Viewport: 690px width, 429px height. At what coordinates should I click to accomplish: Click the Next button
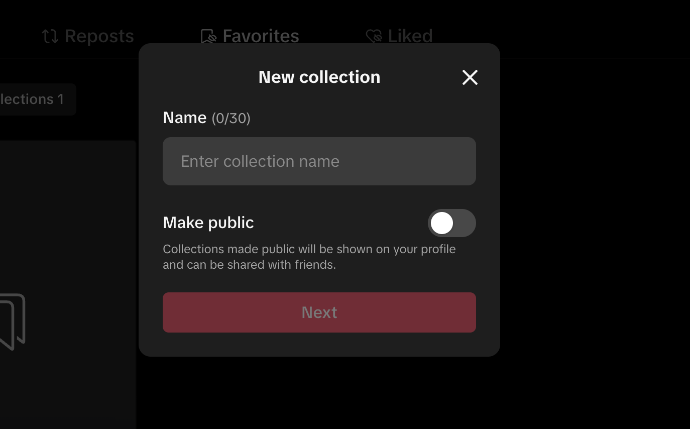pos(319,312)
